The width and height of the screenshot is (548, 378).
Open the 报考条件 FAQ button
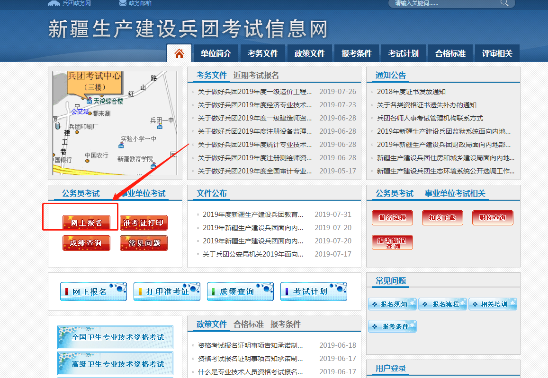(392, 326)
